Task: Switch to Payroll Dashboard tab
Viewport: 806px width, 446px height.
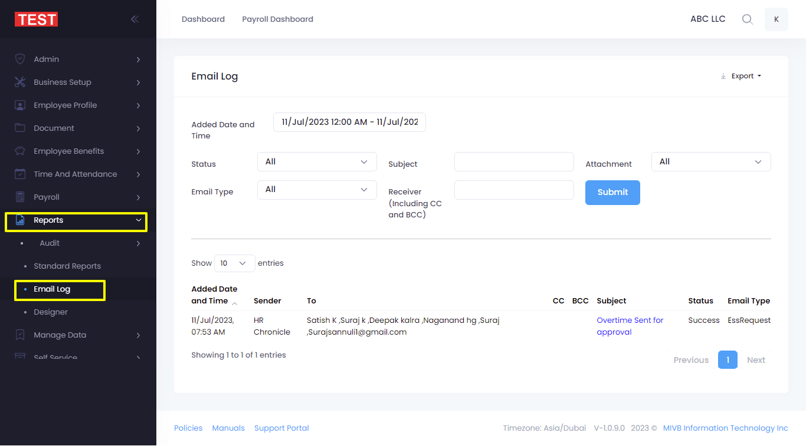Action: (x=277, y=19)
